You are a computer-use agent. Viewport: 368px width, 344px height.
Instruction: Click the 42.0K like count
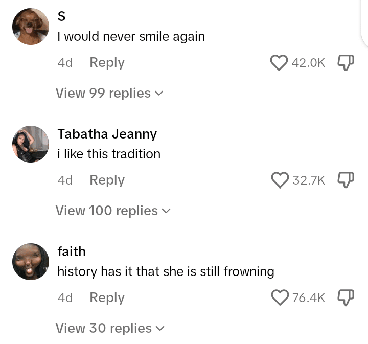pyautogui.click(x=308, y=63)
